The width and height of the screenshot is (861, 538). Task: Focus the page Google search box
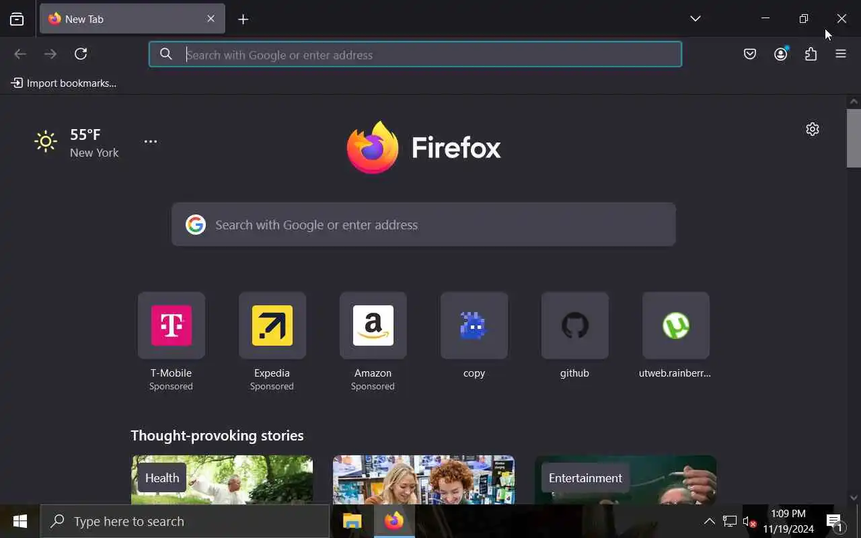tap(424, 225)
